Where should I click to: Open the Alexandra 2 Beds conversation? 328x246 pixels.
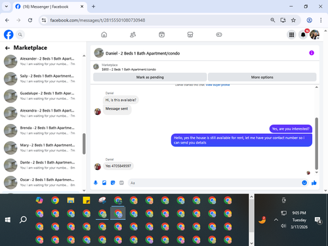click(42, 113)
